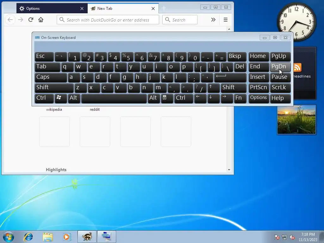
Task: Hit the Esc key on the keyboard
Action: coord(44,57)
